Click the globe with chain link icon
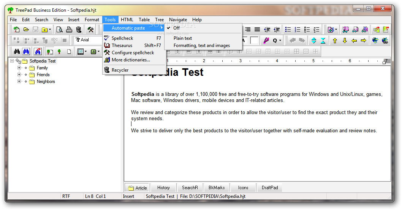 [x=385, y=41]
